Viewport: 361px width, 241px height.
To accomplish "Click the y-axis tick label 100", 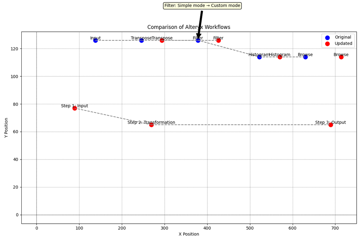I will pyautogui.click(x=15, y=77).
